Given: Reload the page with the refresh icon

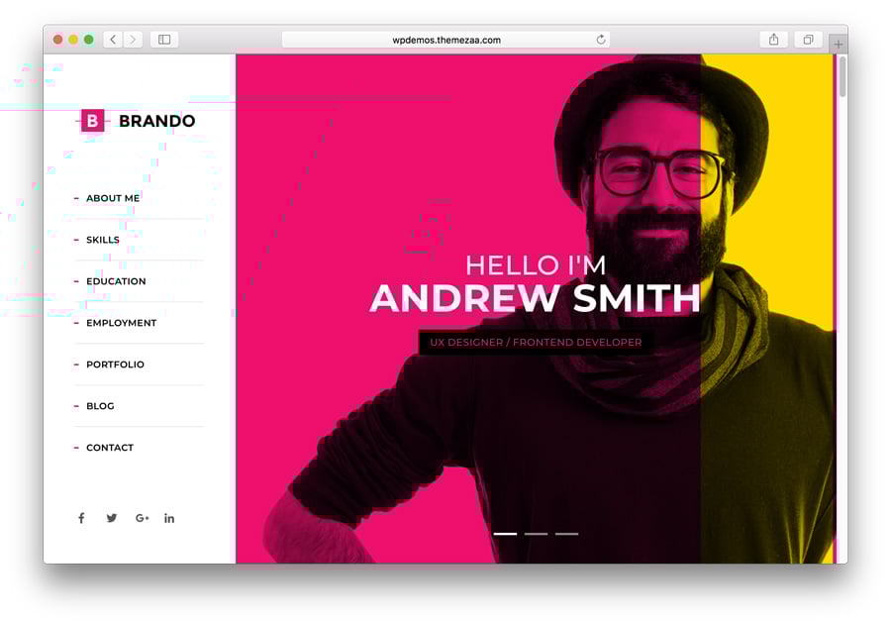Looking at the screenshot, I should (600, 40).
